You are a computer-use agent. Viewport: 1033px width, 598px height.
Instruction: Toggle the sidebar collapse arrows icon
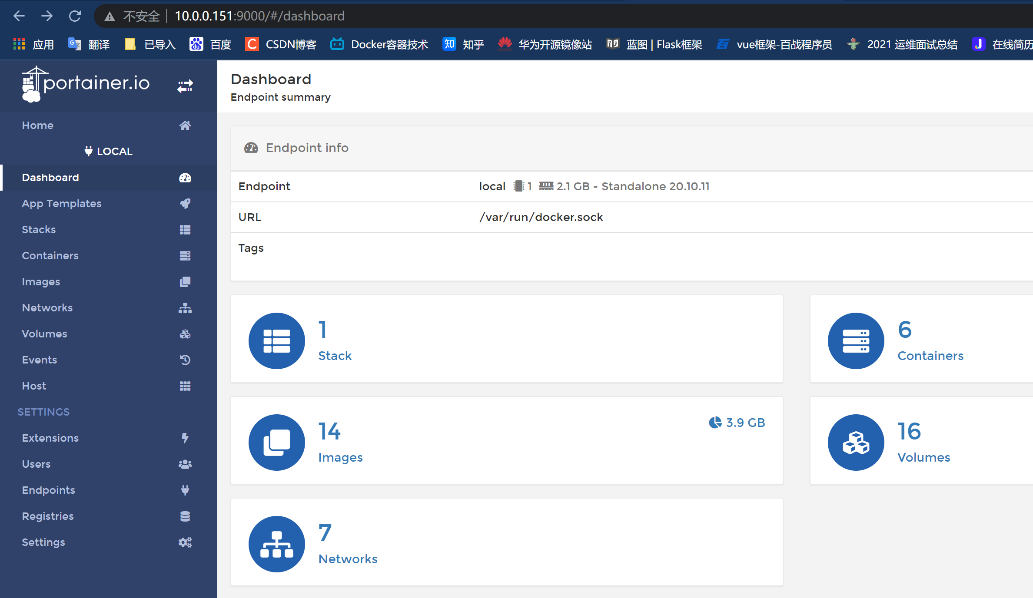pos(185,86)
